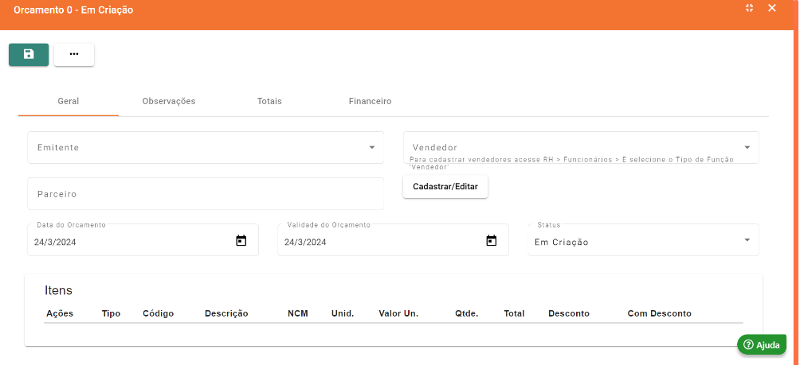Open the three-dots more options button

[74, 54]
